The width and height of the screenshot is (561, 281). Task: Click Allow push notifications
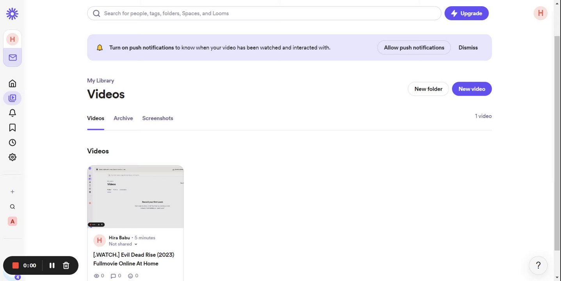click(414, 48)
